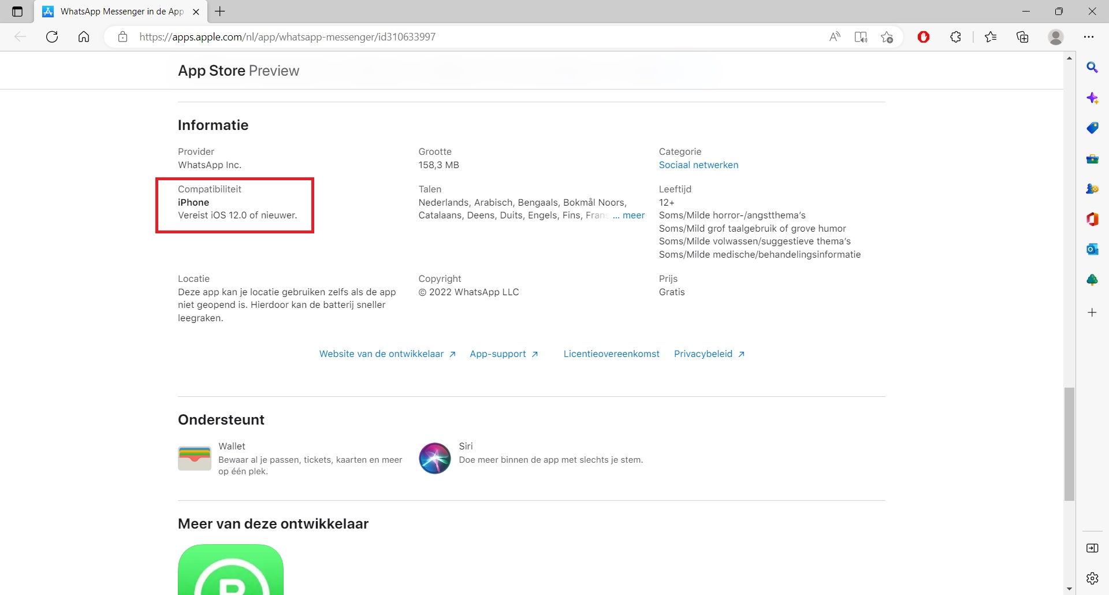Click the scrollbar down arrow
The image size is (1109, 595).
1069,589
